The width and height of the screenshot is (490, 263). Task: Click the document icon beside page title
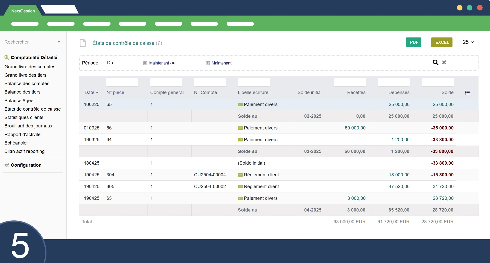point(83,43)
